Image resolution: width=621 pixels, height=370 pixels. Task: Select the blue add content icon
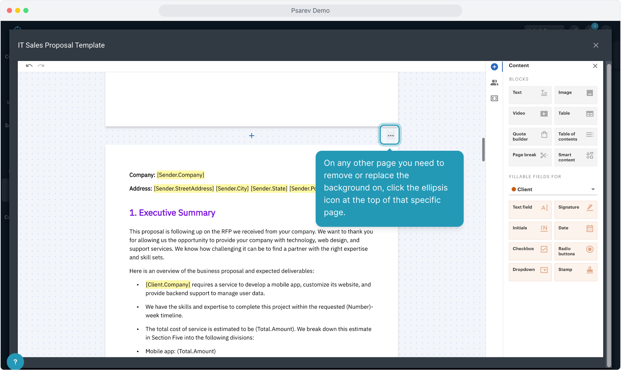[494, 67]
